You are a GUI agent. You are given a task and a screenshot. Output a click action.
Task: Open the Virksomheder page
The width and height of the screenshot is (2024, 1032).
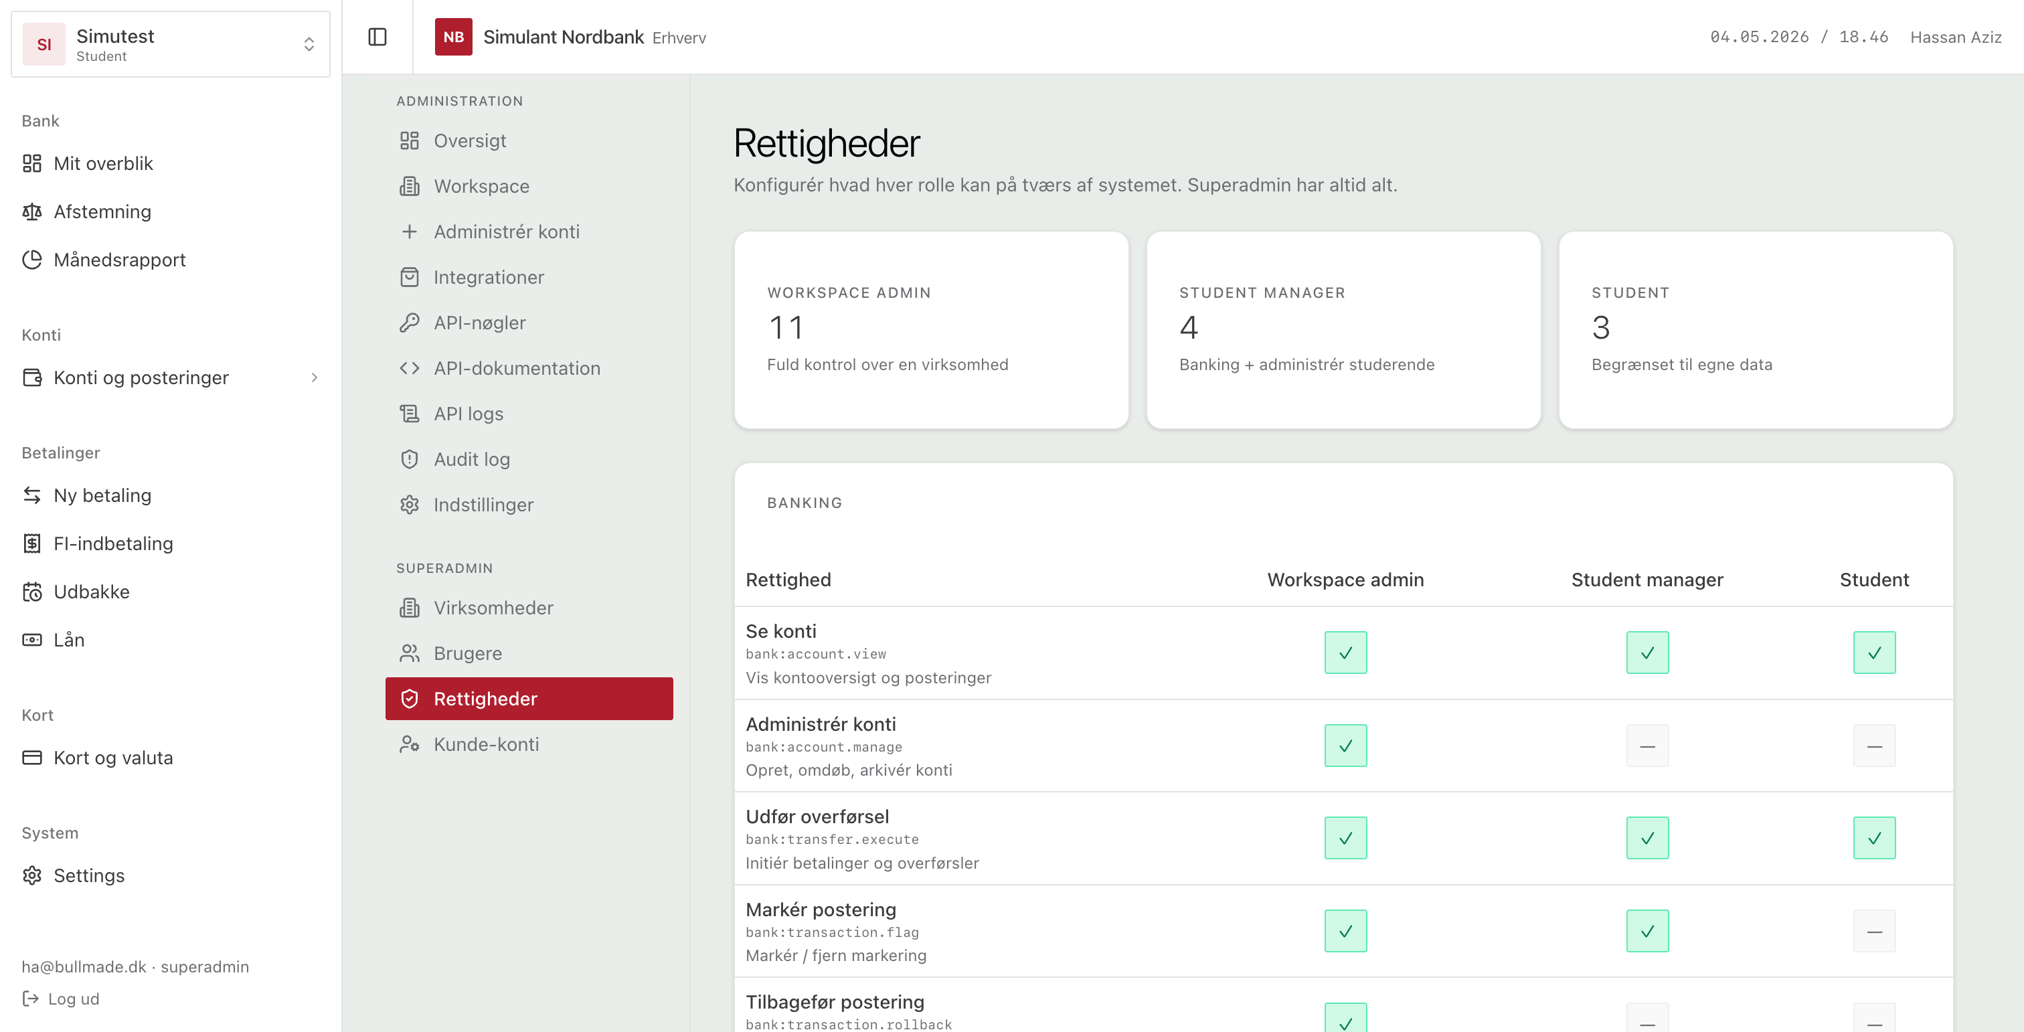(529, 608)
